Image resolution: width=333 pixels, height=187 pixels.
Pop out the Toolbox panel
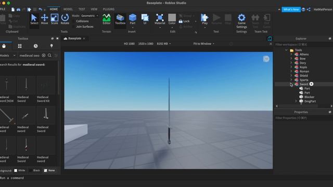point(52,38)
